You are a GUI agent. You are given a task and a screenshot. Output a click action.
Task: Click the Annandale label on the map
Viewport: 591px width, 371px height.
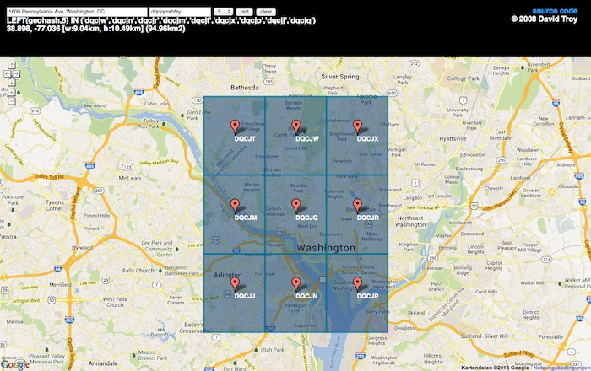point(103,363)
